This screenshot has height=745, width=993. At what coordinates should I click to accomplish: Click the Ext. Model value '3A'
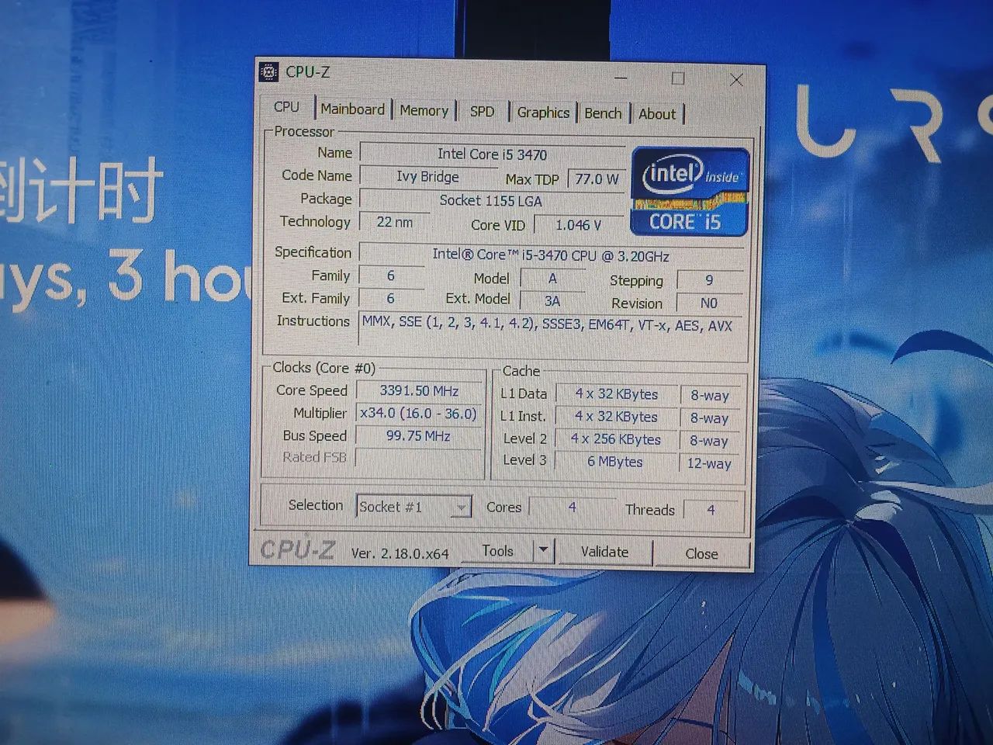click(x=552, y=301)
